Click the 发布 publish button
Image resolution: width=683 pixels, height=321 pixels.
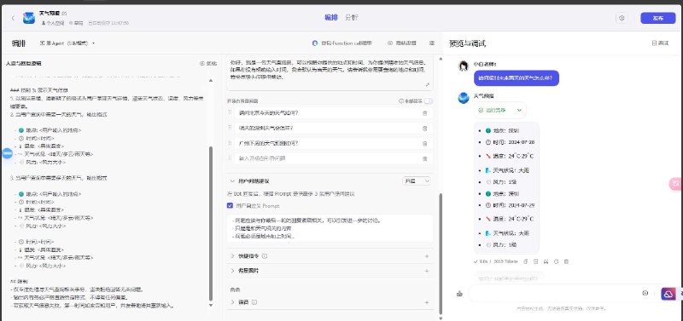tap(657, 18)
